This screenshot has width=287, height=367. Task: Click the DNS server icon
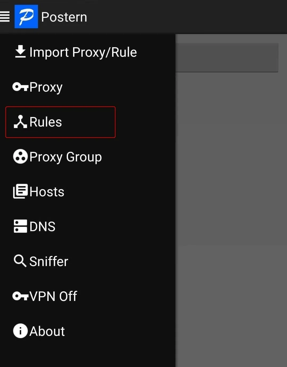[x=20, y=226]
